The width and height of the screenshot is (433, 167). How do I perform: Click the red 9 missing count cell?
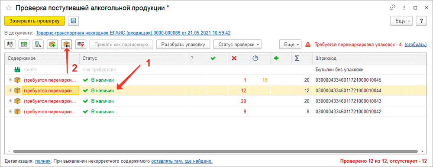coord(239,112)
